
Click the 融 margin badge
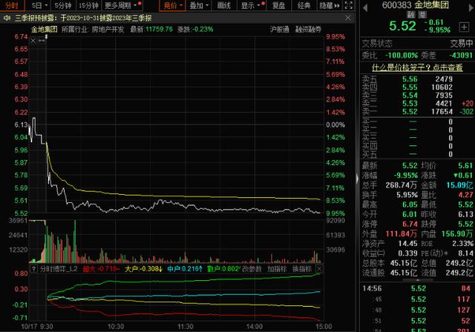(410, 14)
